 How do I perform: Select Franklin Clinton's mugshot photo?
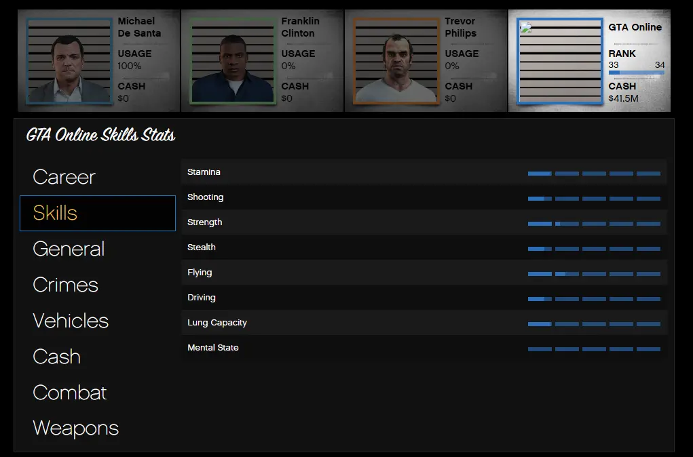click(233, 61)
